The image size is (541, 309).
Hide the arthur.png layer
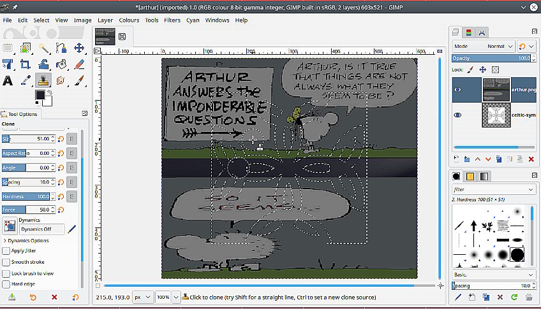click(457, 90)
